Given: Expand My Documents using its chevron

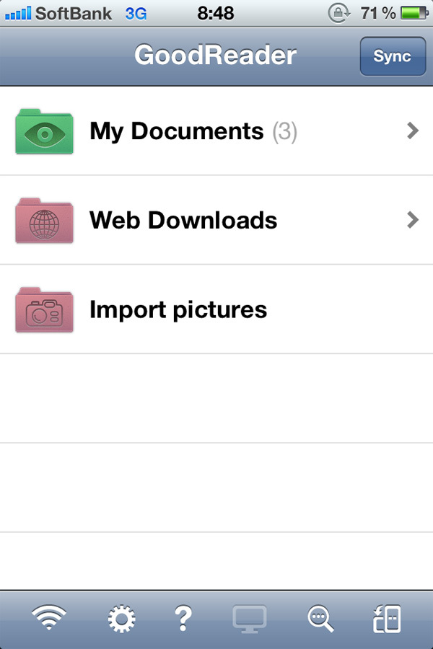Looking at the screenshot, I should (x=413, y=131).
